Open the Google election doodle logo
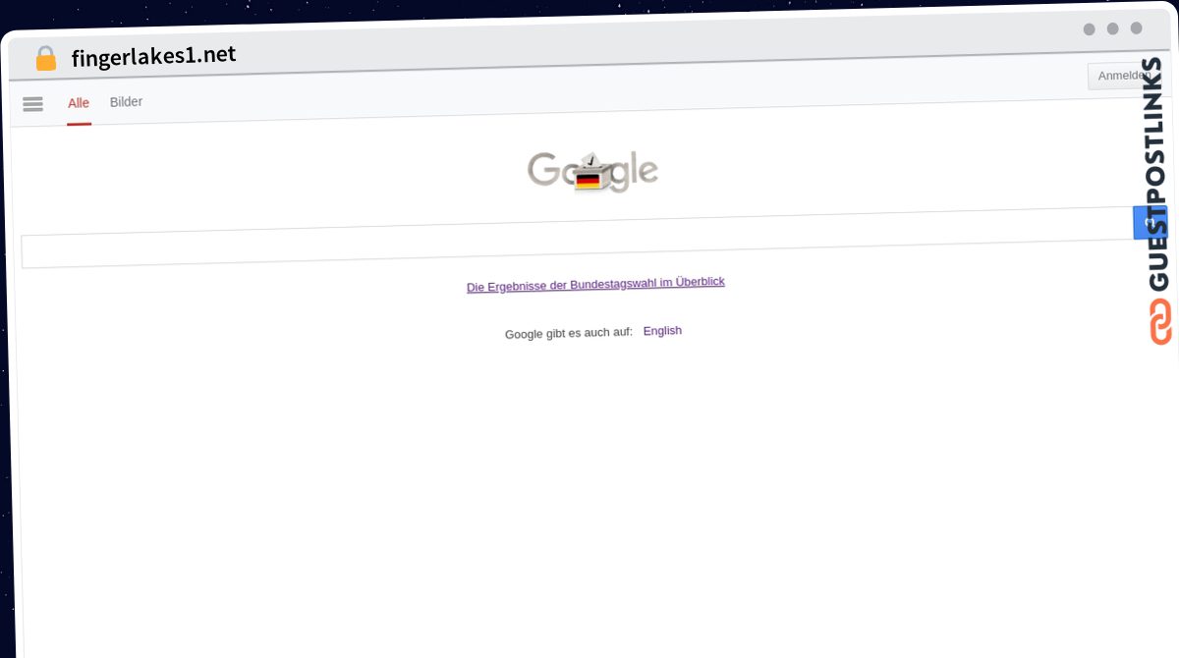 click(592, 171)
